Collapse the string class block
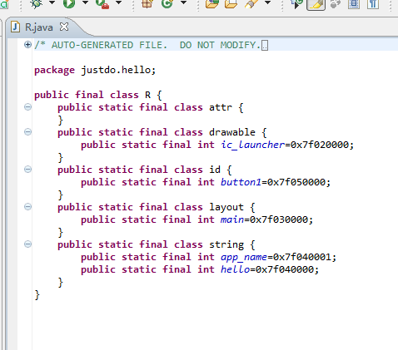 [x=27, y=244]
